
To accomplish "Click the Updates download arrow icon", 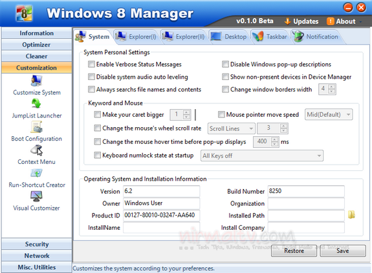I will coord(287,21).
